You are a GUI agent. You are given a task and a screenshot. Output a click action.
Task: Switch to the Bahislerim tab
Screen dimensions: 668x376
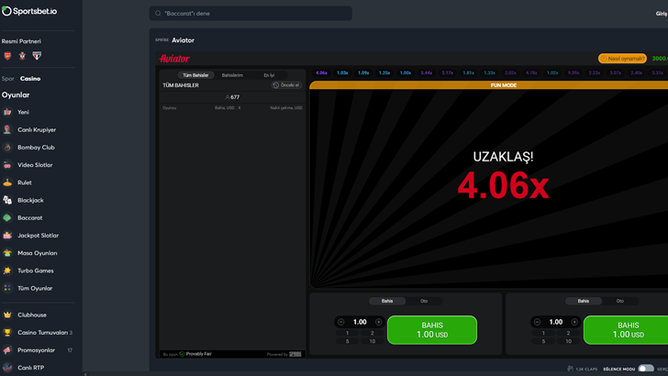232,75
